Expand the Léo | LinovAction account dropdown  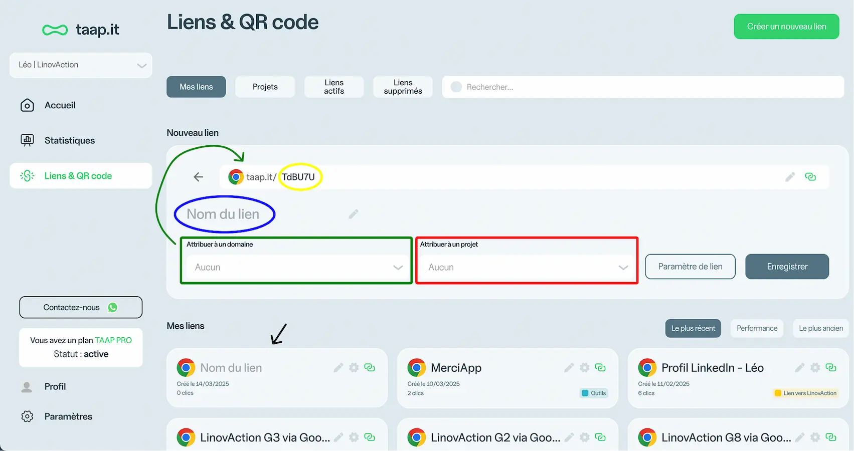click(81, 65)
